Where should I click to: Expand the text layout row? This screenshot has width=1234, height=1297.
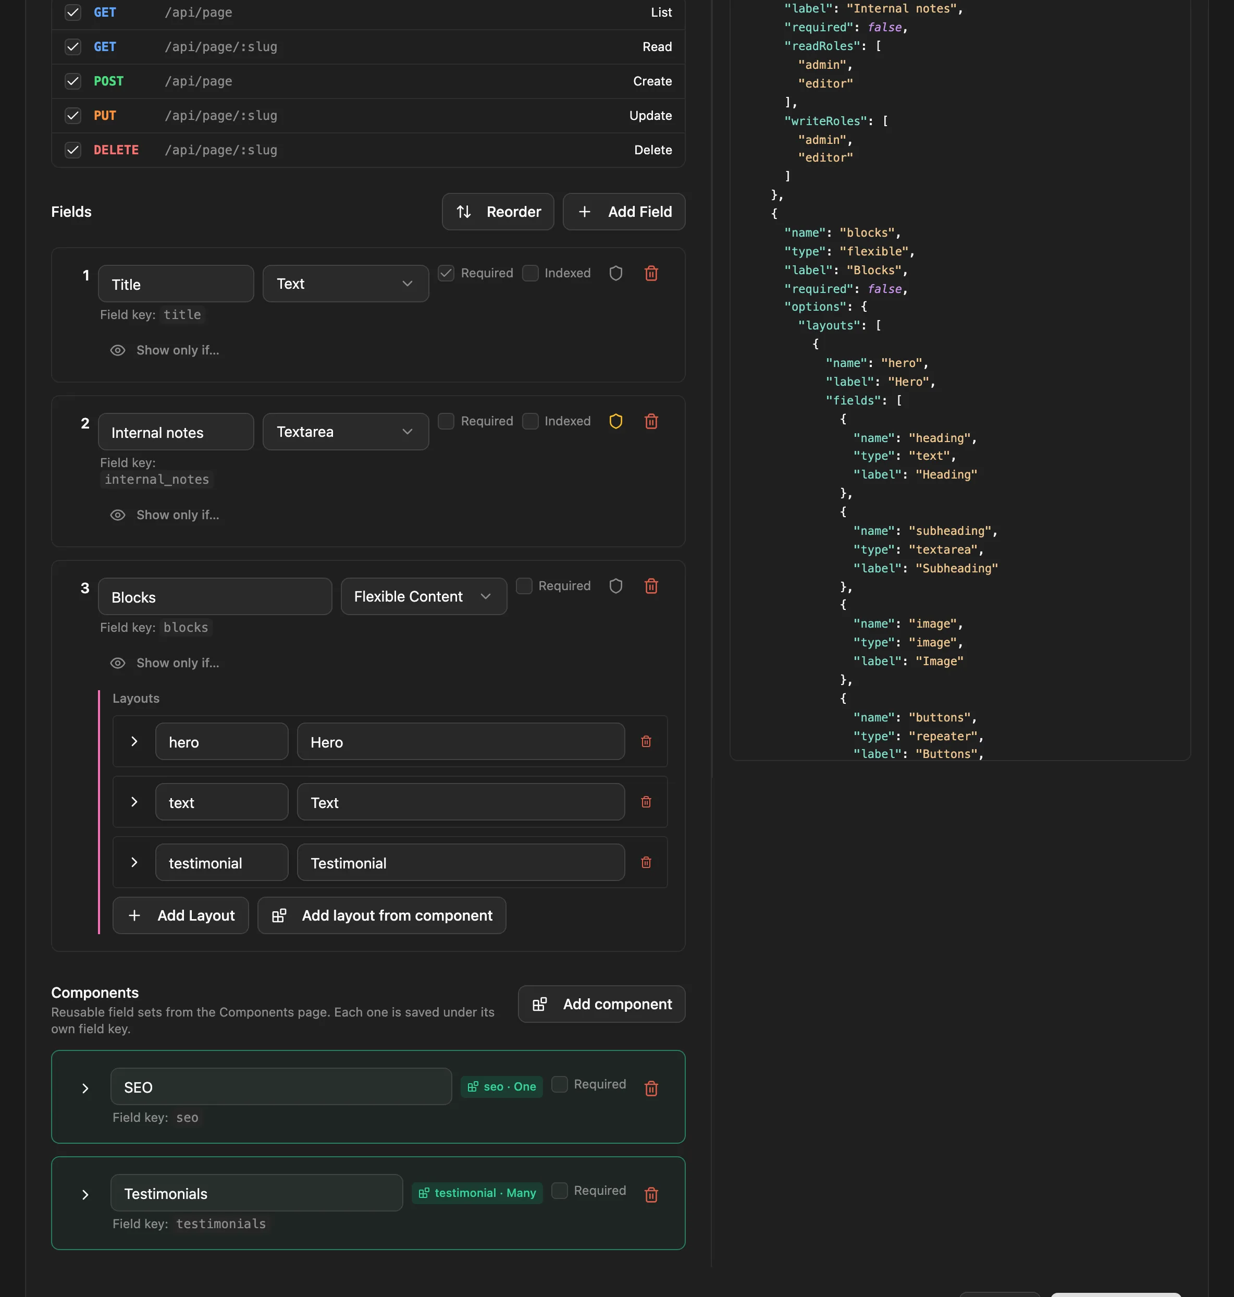[x=134, y=802]
